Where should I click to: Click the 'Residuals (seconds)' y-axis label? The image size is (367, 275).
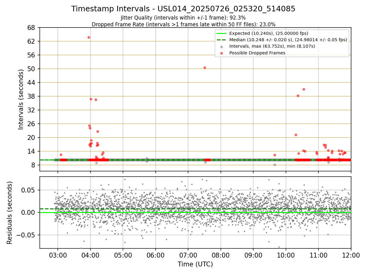click(9, 212)
